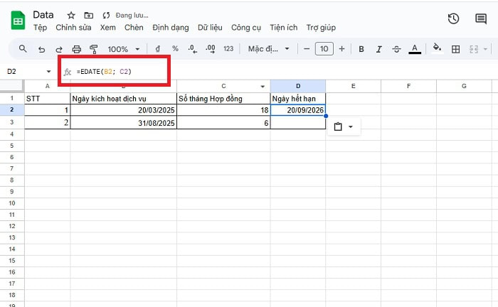Toggle bold formatting
Screen dimensions: 498x307
361,49
